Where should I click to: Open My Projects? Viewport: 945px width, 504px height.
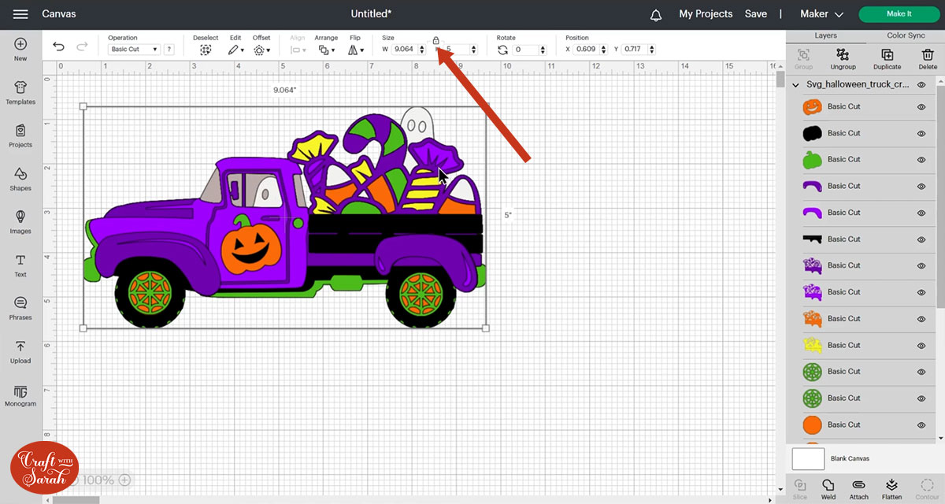point(706,14)
